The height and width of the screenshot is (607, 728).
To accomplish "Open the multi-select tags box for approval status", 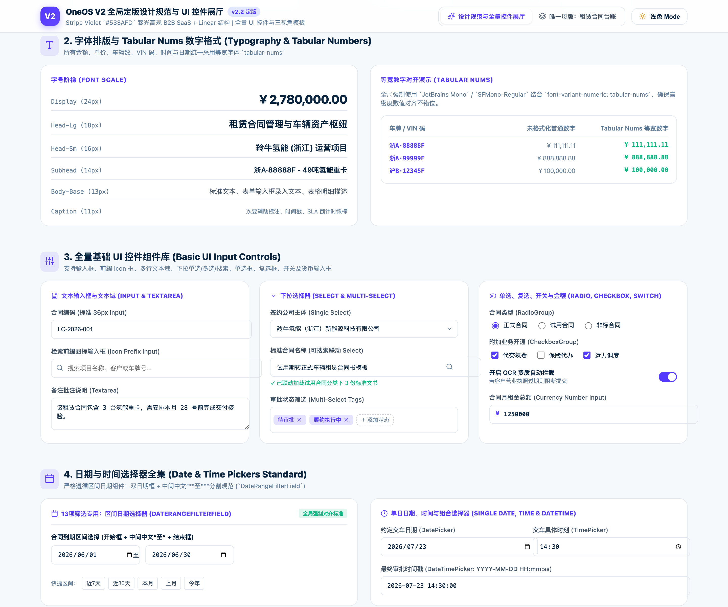I will (364, 420).
